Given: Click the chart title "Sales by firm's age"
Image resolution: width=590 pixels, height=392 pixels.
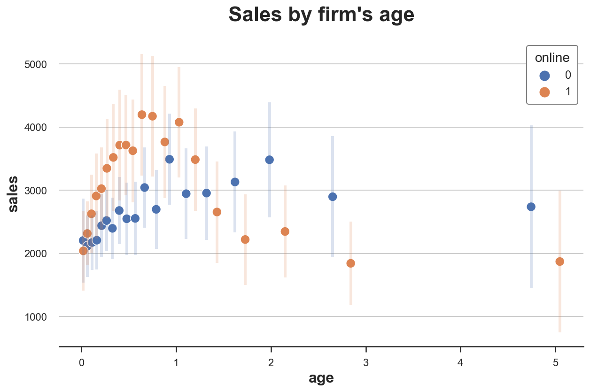Looking at the screenshot, I should tap(321, 15).
